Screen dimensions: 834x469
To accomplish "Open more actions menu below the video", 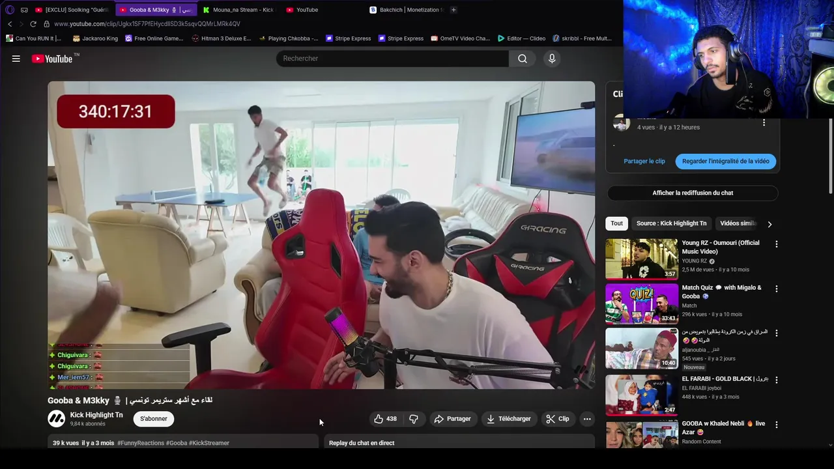I will pyautogui.click(x=587, y=419).
